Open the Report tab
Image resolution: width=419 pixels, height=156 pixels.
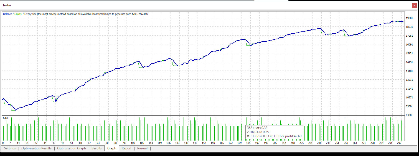click(126, 148)
